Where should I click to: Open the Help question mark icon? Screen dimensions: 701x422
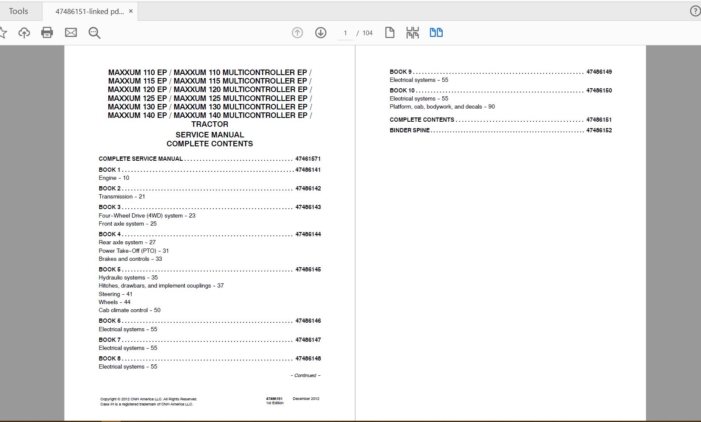(695, 11)
